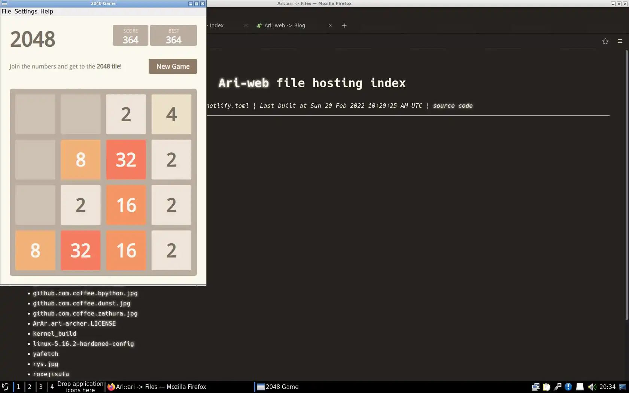Open a new Firefox tab with the plus button
Image resolution: width=629 pixels, height=393 pixels.
tap(344, 25)
